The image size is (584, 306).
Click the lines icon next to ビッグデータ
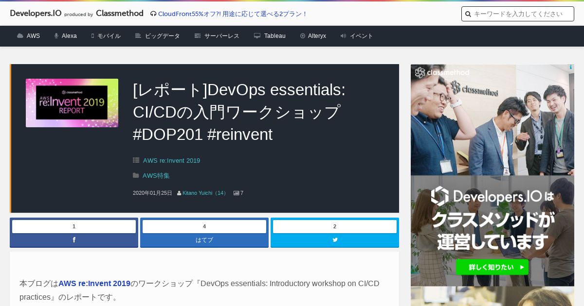[x=138, y=36]
